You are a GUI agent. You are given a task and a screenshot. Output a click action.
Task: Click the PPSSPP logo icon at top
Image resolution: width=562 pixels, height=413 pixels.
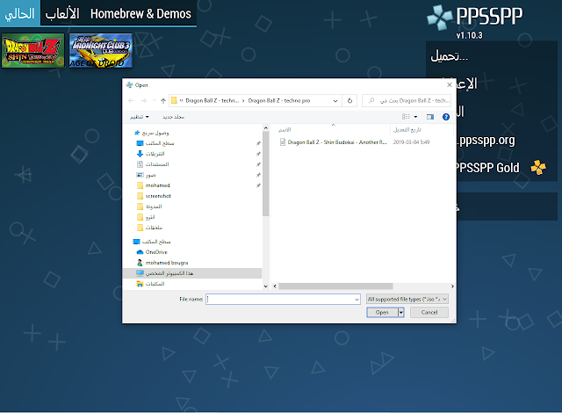point(439,17)
